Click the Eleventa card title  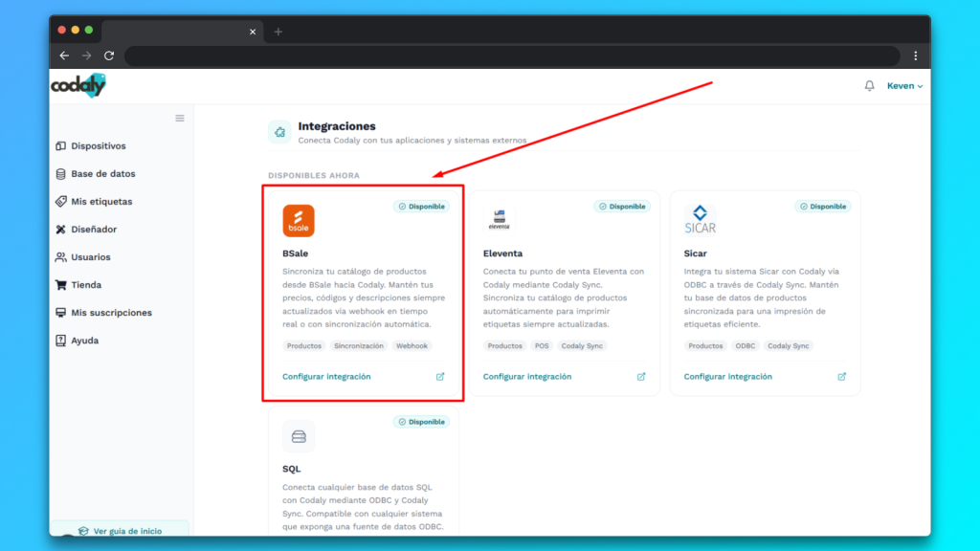(502, 253)
